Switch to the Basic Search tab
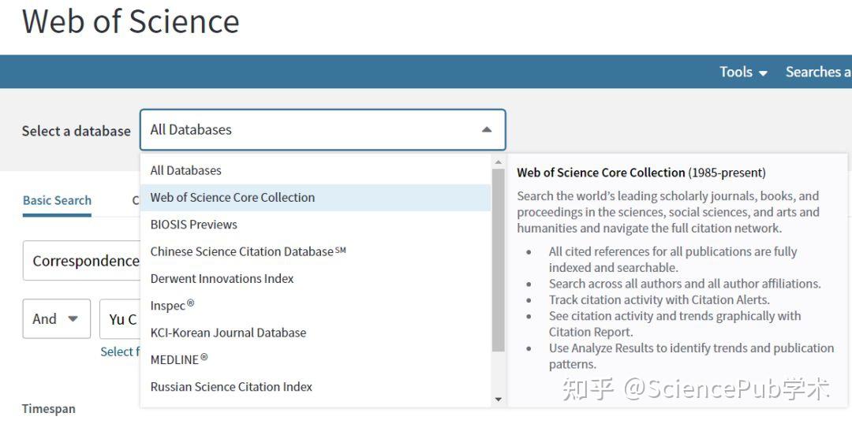The height and width of the screenshot is (424, 852). [57, 200]
